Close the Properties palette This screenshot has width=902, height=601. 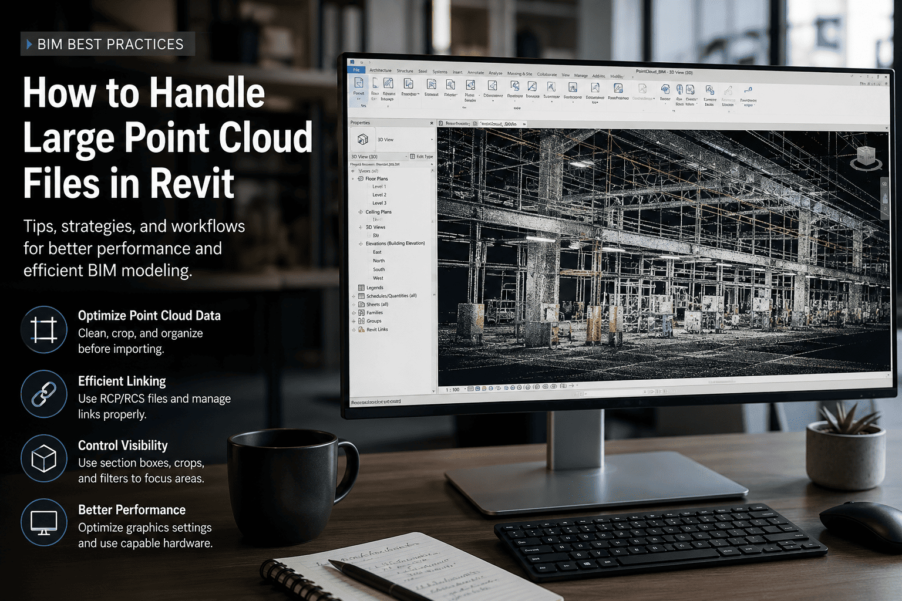click(x=432, y=123)
